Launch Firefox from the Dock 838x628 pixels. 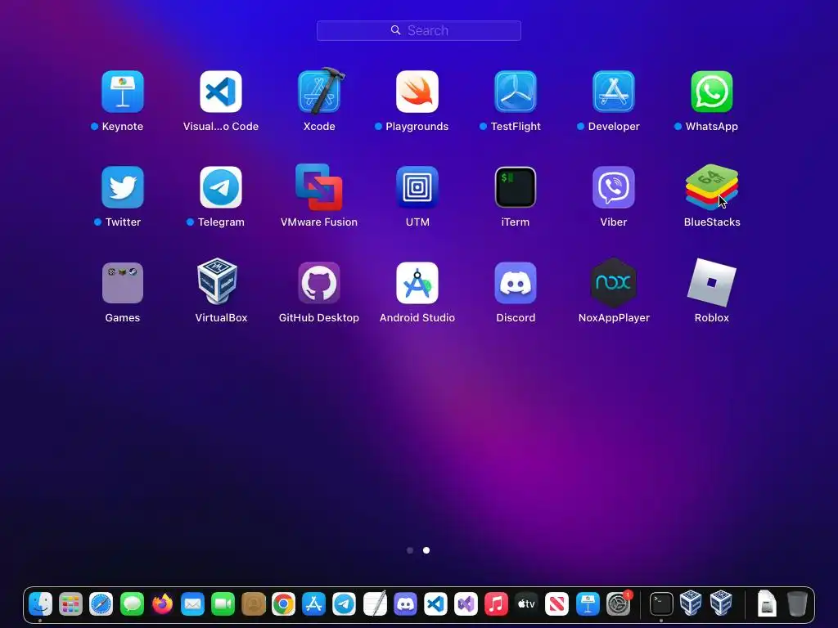click(x=162, y=604)
